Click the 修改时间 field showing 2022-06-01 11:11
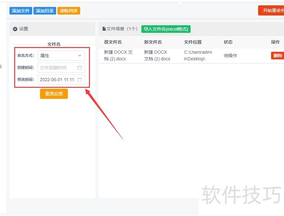This screenshot has height=216, width=284. (x=57, y=80)
